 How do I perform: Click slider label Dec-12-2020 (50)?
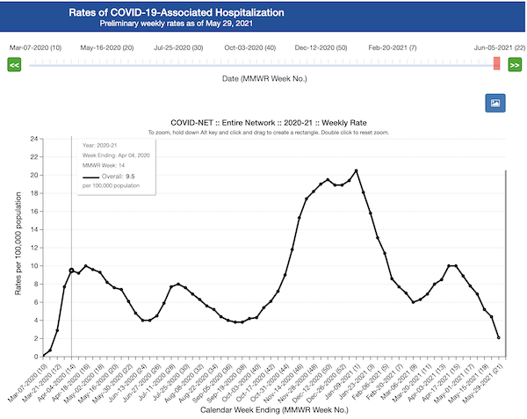(x=321, y=47)
